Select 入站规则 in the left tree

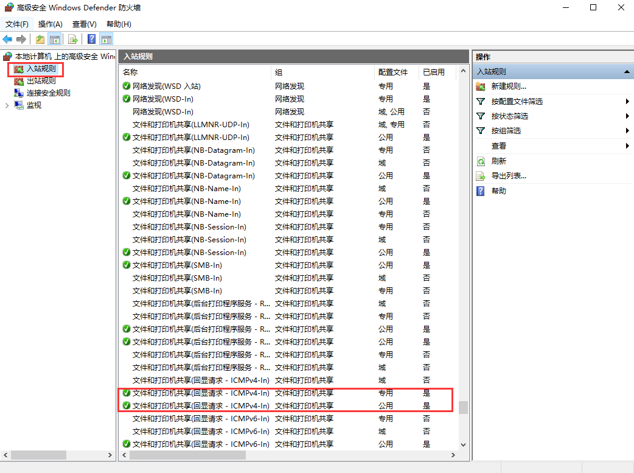[x=41, y=69]
